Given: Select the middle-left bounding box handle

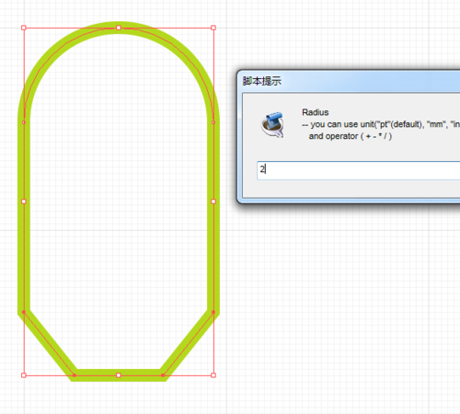Looking at the screenshot, I should pyautogui.click(x=24, y=201).
